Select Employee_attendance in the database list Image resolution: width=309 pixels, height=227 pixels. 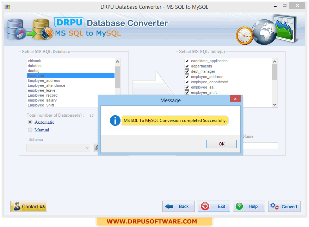[x=71, y=85]
